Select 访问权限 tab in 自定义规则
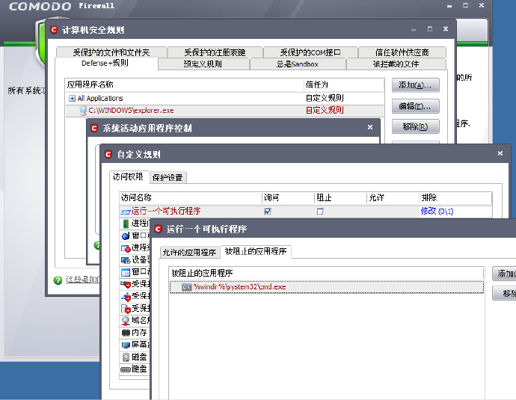The height and width of the screenshot is (400, 516). click(128, 176)
